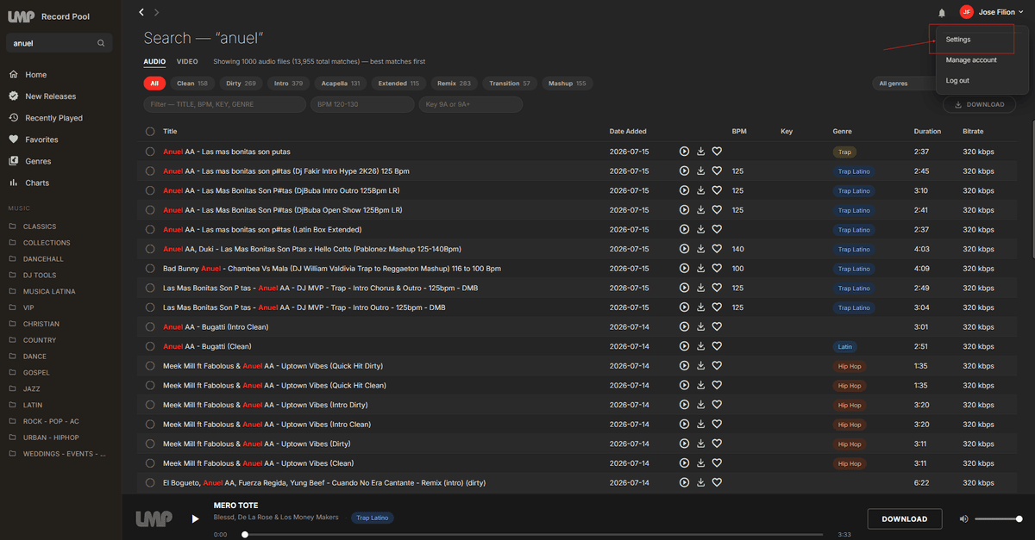This screenshot has height=540, width=1035.
Task: Click the All filter chip
Action: coord(154,84)
